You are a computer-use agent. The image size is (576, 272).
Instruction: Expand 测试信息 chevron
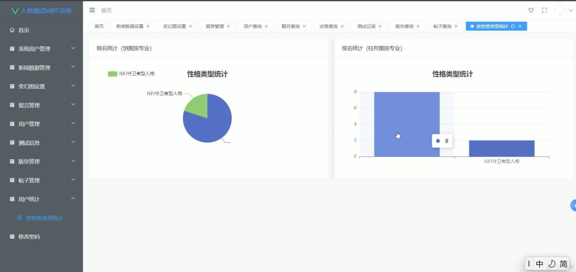pyautogui.click(x=73, y=142)
